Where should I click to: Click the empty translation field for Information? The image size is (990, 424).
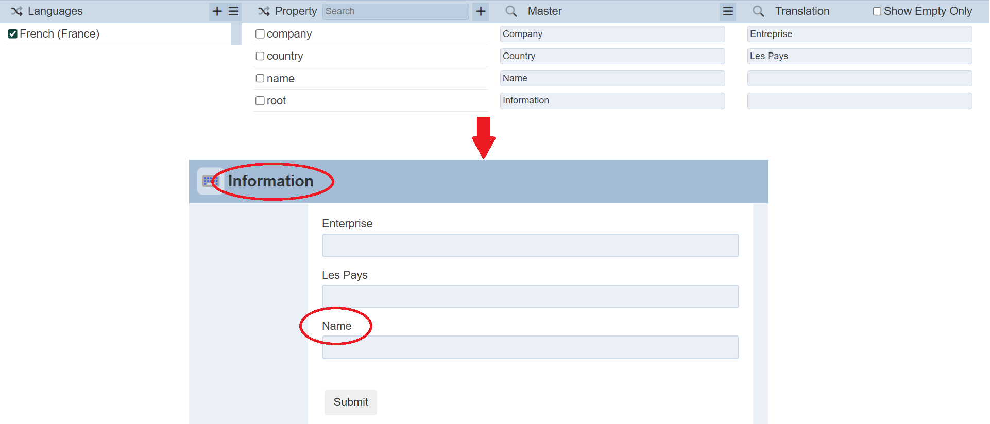tap(859, 101)
